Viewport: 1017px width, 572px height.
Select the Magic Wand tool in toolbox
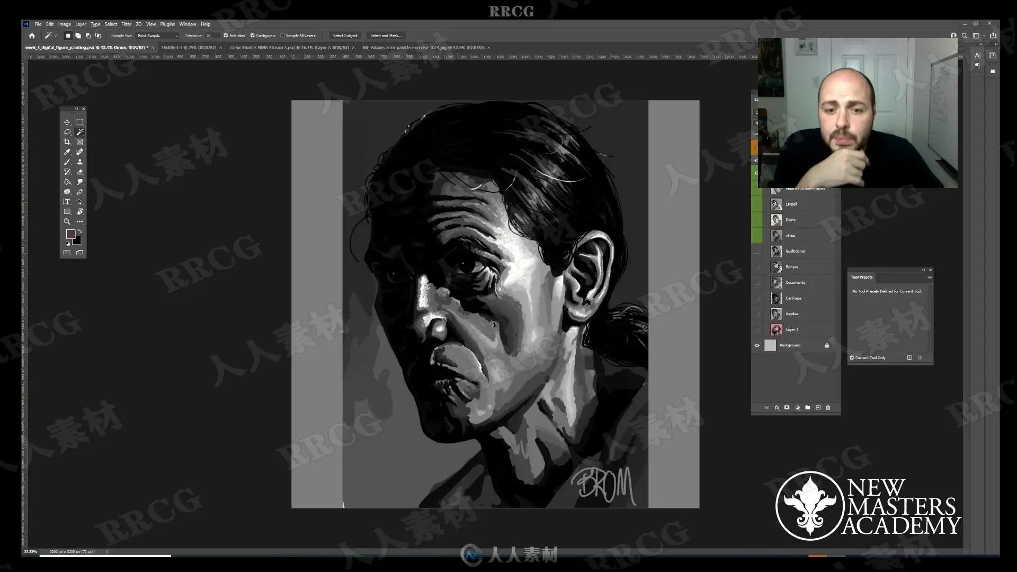(80, 132)
